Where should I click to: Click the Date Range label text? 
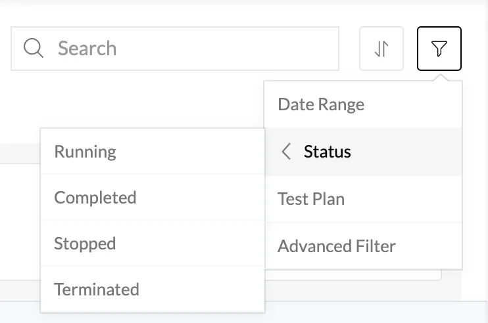[x=321, y=104]
